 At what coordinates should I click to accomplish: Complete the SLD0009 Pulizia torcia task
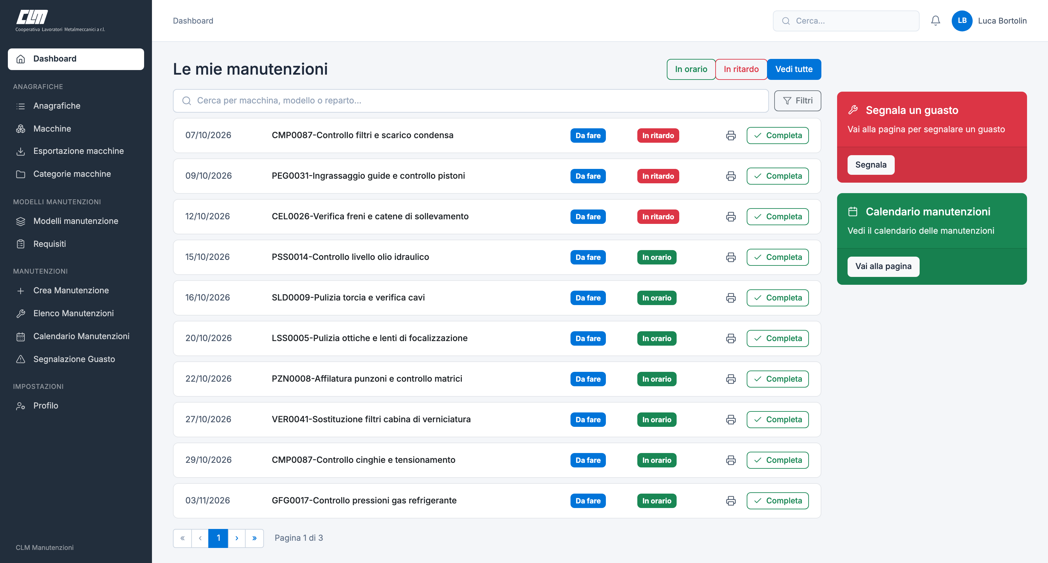[x=777, y=298]
